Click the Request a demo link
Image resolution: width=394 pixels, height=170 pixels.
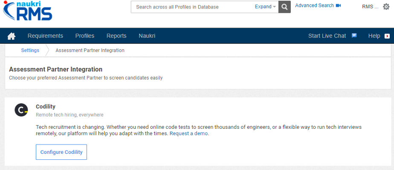coord(189,133)
